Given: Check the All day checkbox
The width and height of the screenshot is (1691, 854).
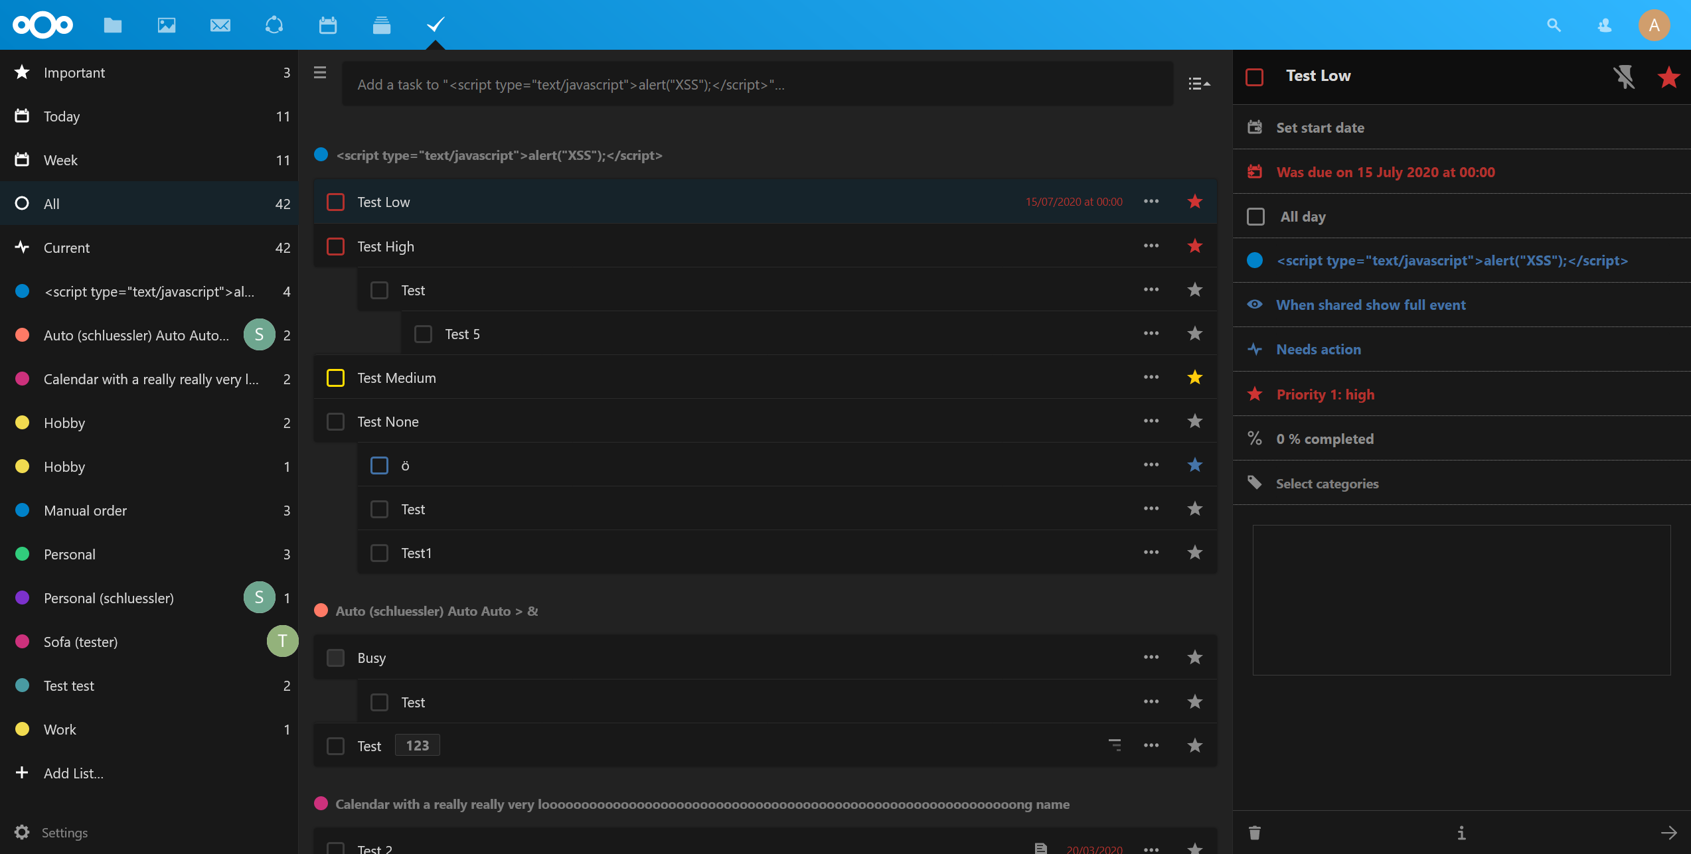Looking at the screenshot, I should (x=1255, y=217).
